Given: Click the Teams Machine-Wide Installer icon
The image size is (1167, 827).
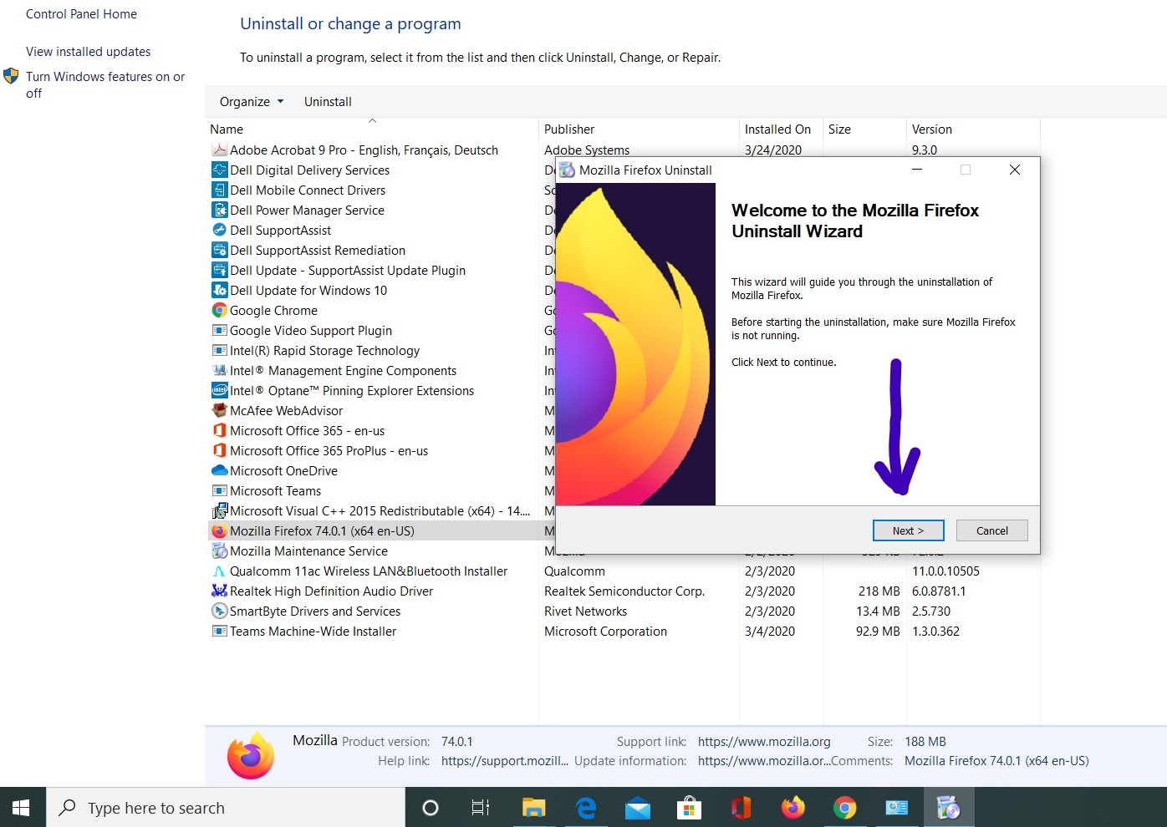Looking at the screenshot, I should (220, 631).
